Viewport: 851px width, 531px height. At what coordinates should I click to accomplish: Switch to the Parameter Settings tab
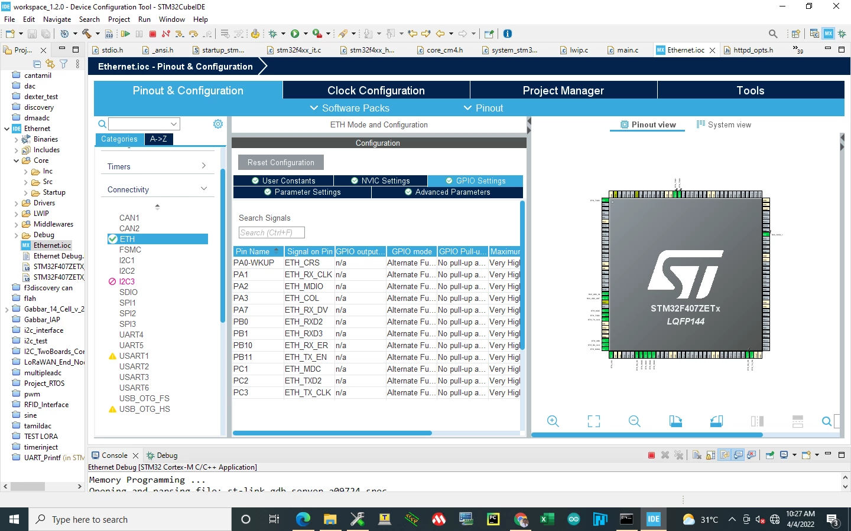pos(303,192)
